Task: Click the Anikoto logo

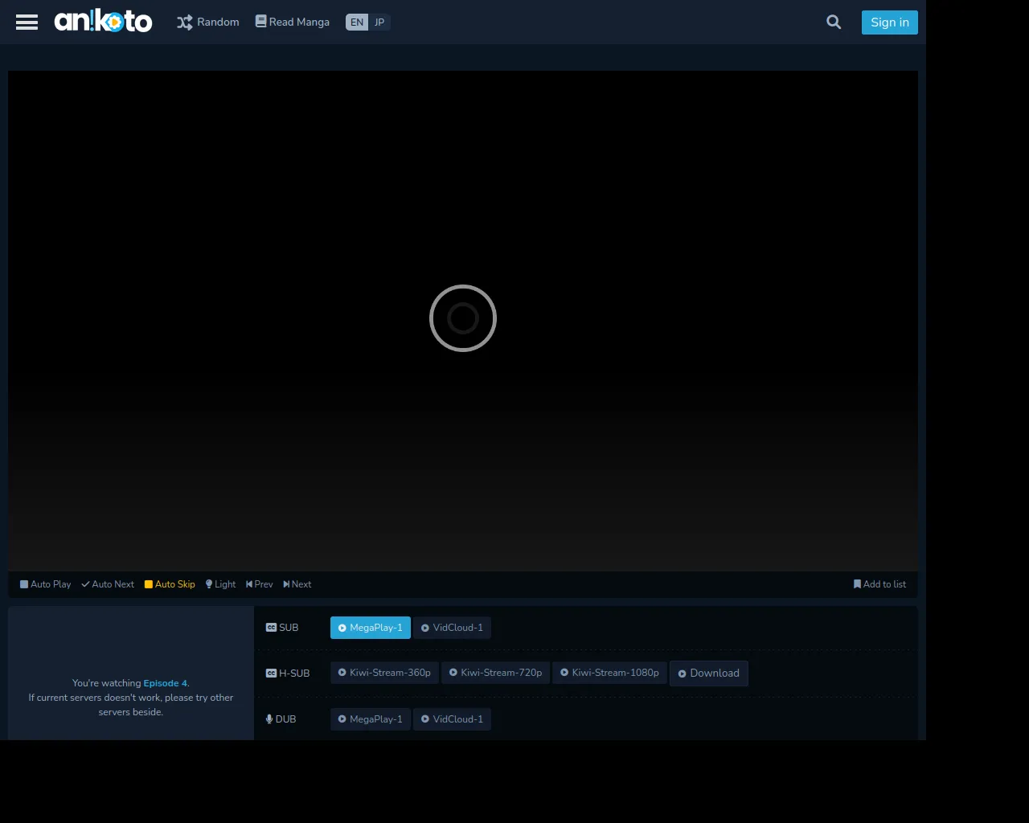Action: click(x=103, y=22)
